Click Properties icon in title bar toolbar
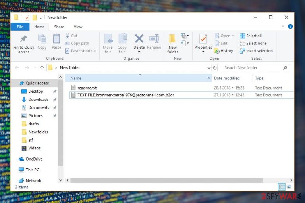 coord(27,17)
